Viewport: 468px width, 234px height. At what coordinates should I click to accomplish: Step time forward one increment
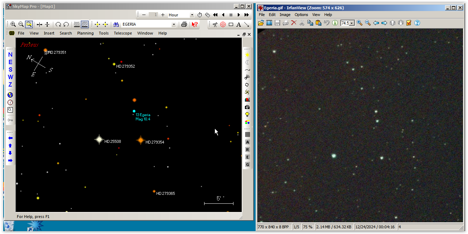pyautogui.click(x=239, y=15)
